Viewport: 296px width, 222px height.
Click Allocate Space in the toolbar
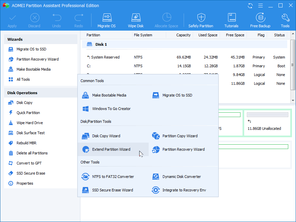[x=166, y=21]
